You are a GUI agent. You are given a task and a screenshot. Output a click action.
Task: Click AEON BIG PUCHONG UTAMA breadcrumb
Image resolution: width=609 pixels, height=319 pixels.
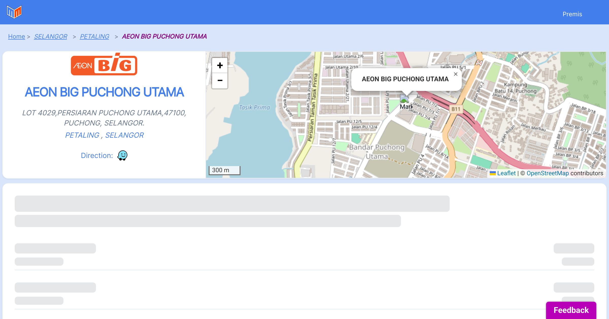click(x=164, y=37)
